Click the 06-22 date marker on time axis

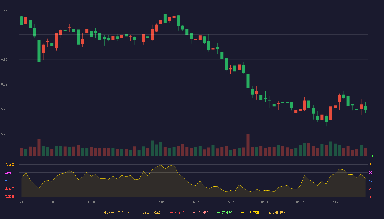pos(300,202)
